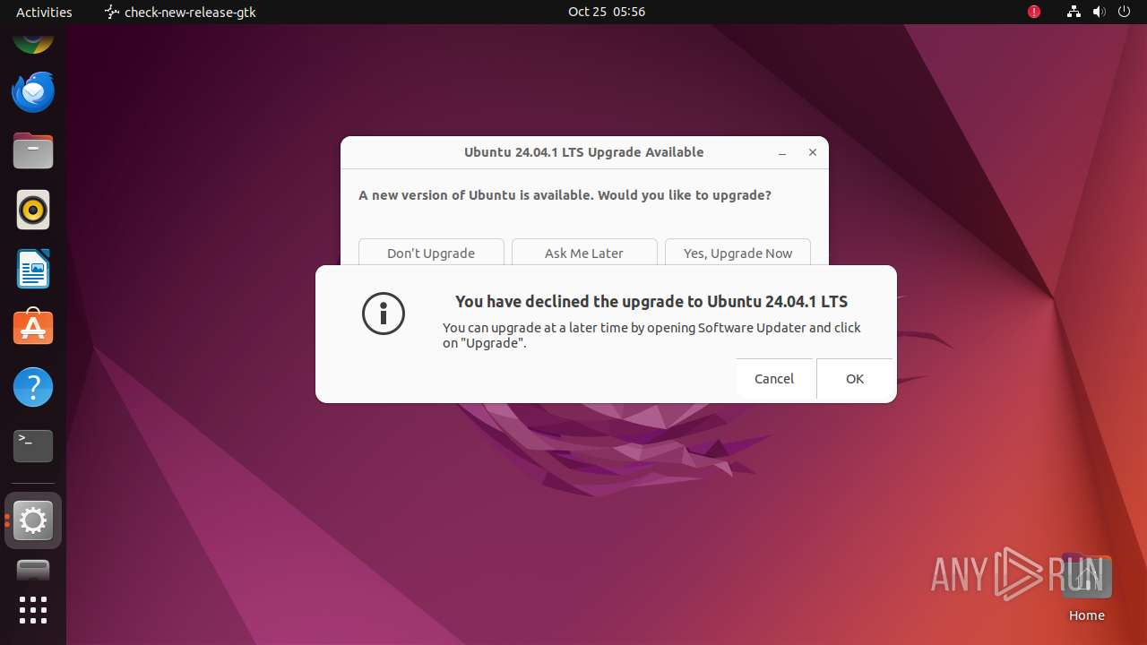Choose Ask Me Later

pyautogui.click(x=584, y=253)
